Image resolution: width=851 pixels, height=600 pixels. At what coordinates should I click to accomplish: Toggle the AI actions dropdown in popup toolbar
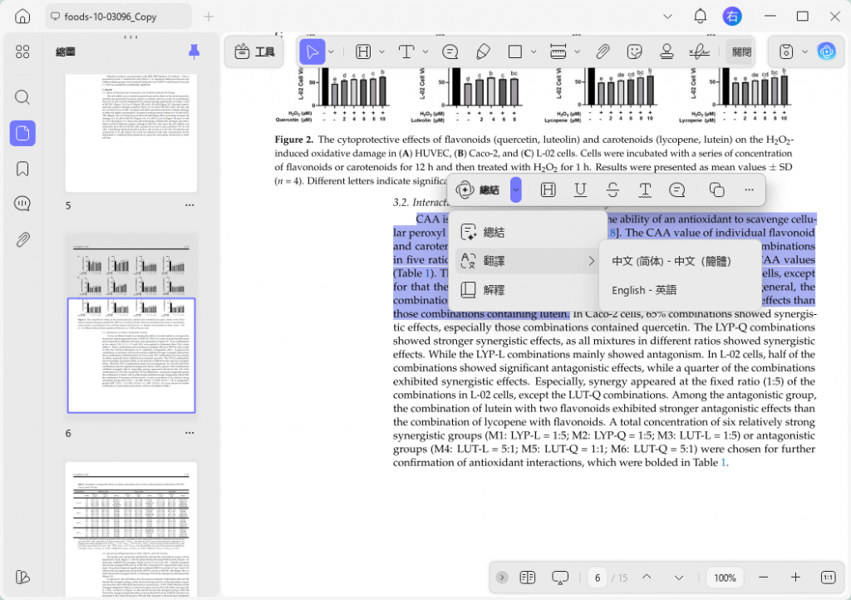pyautogui.click(x=515, y=189)
